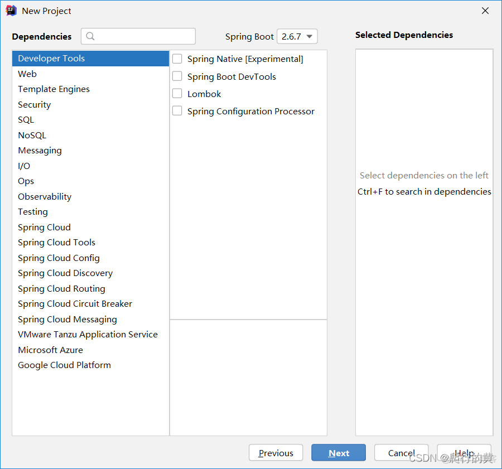Viewport: 502px width, 469px height.
Task: Select the Web category
Action: tap(27, 74)
